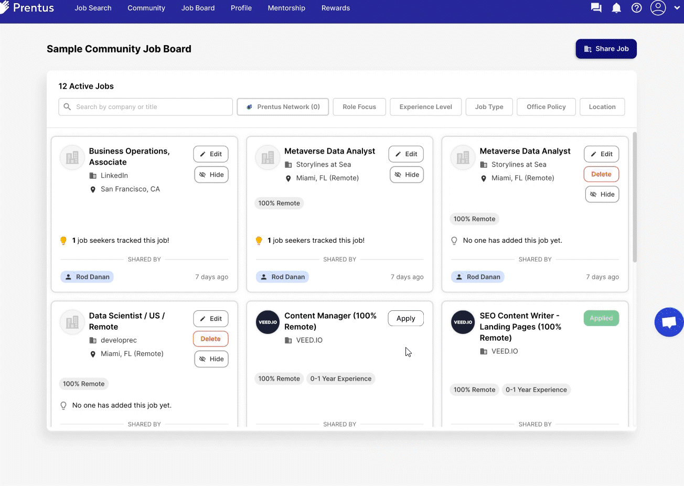The width and height of the screenshot is (684, 486).
Task: Hide the Metaverse Data Analyst job tracked by 1 seeker
Action: (x=407, y=175)
